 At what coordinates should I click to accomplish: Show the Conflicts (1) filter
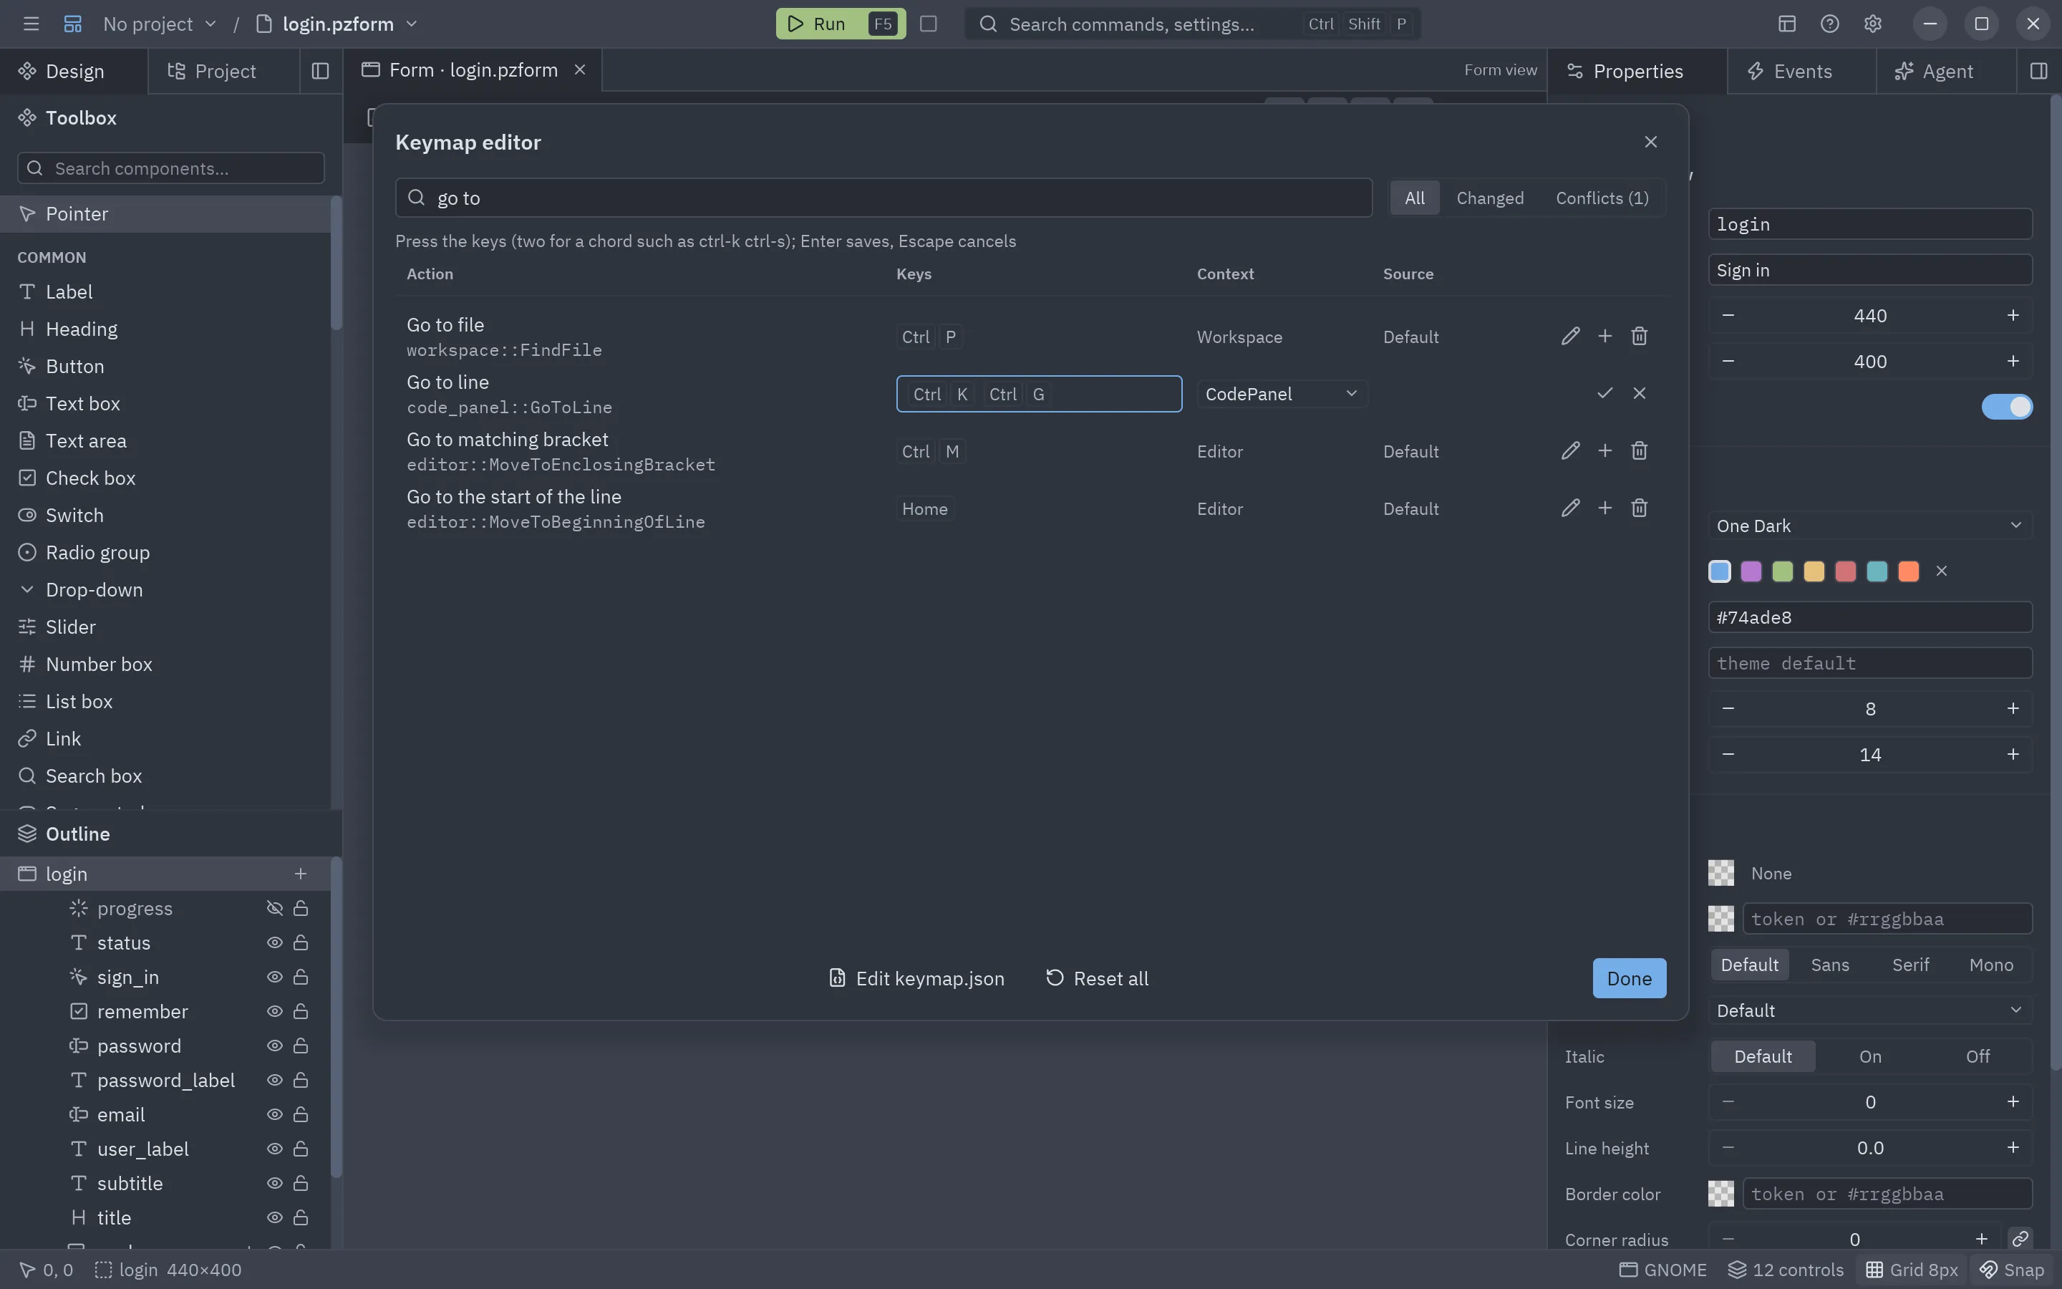[x=1602, y=198]
